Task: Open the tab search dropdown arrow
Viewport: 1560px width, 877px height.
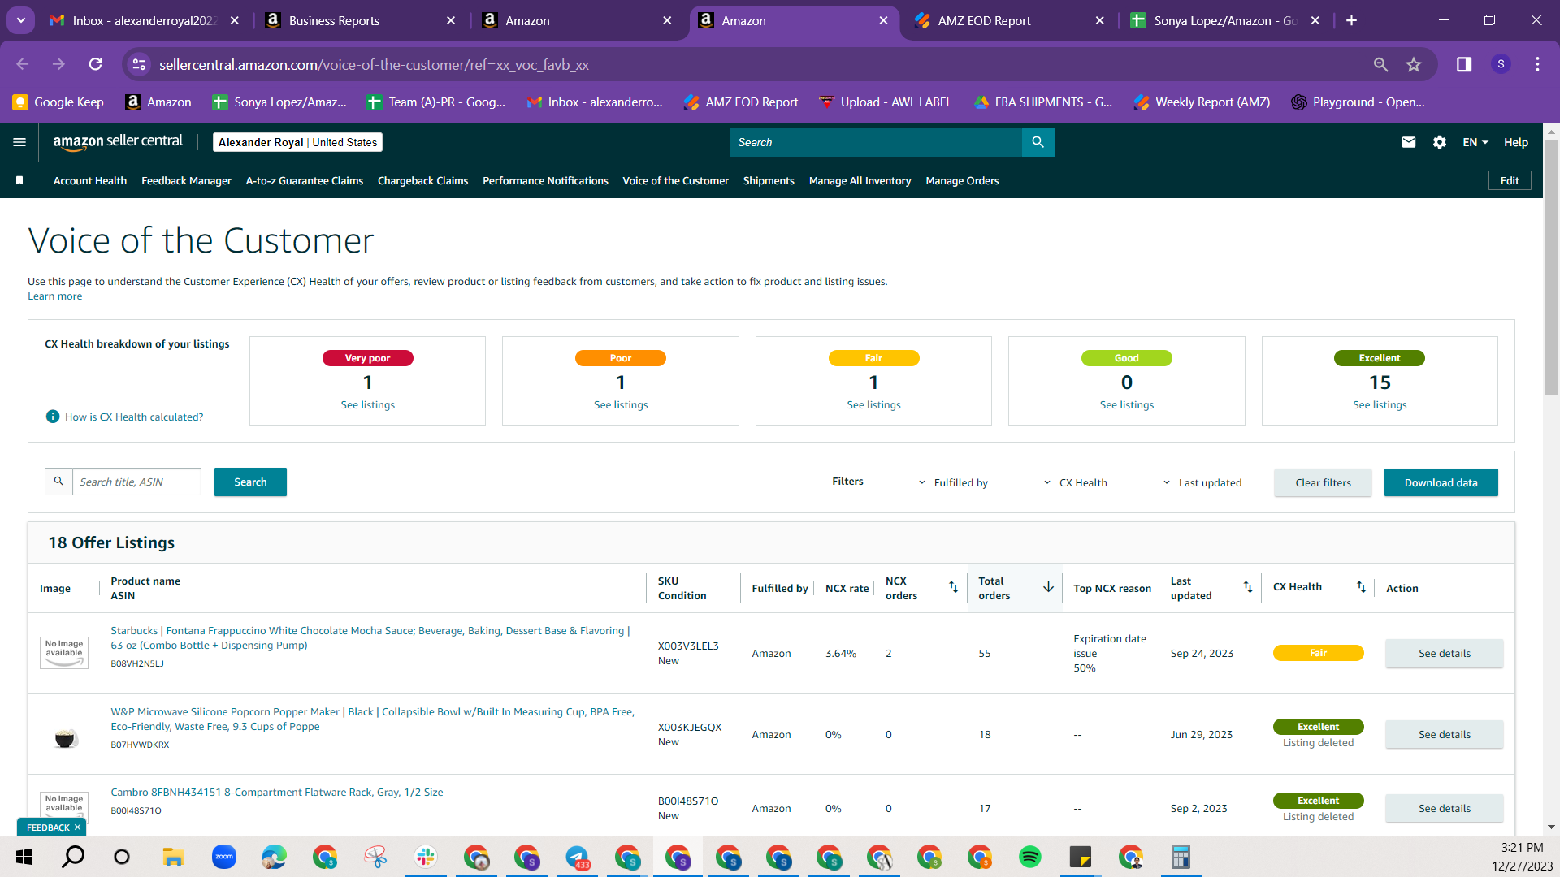Action: pos(20,20)
